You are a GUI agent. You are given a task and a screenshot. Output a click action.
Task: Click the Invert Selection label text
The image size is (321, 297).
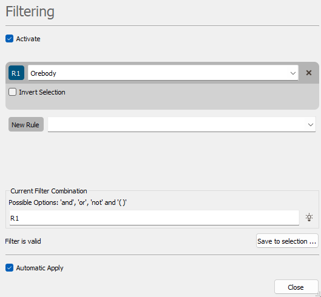click(x=42, y=92)
